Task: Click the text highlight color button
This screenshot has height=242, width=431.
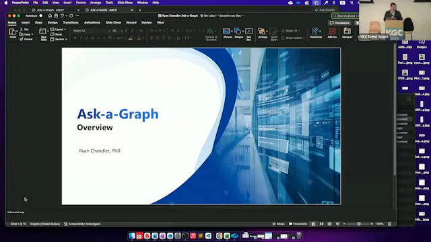Action: (x=131, y=38)
